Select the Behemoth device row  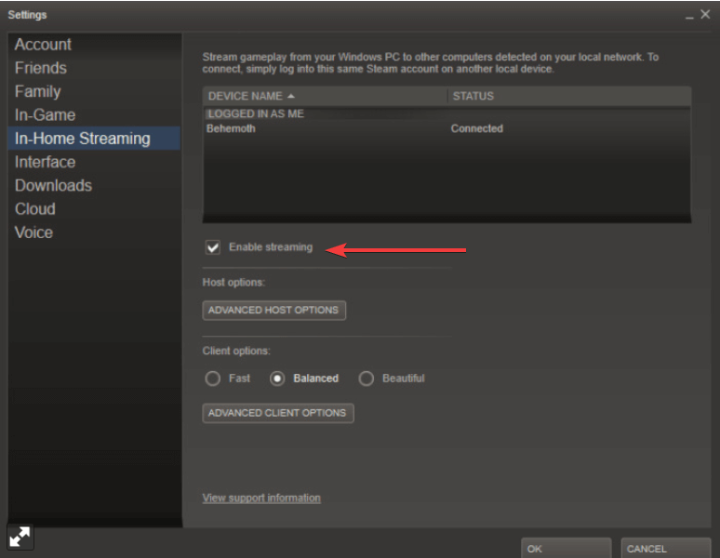(447, 128)
